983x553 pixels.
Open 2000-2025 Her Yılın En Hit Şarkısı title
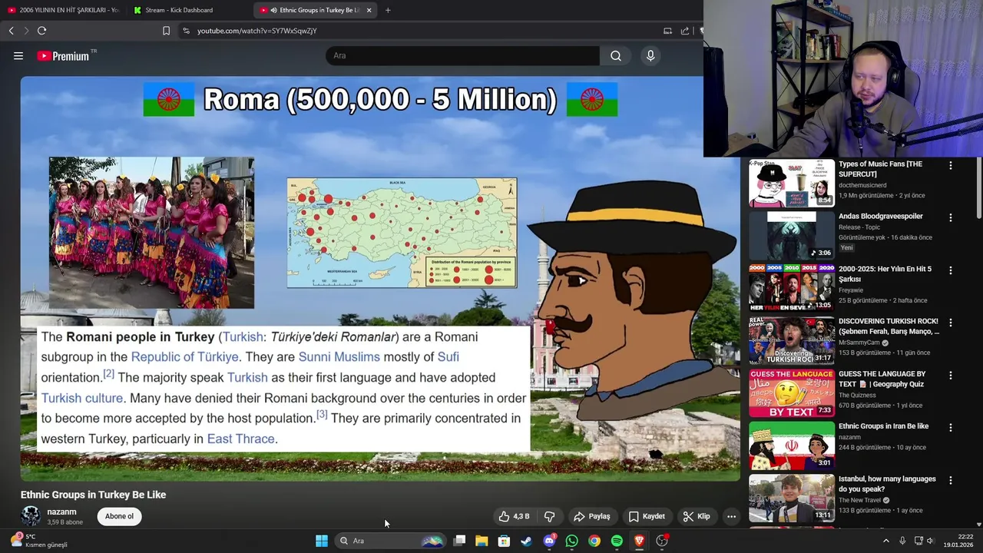[885, 274]
